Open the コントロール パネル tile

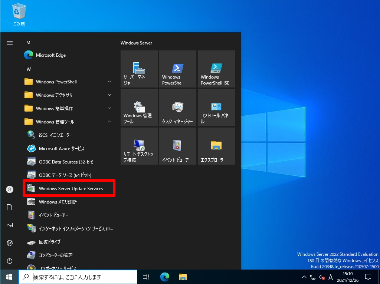(x=216, y=108)
